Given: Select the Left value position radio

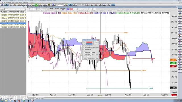Looking at the screenshot, I should pos(92,54).
